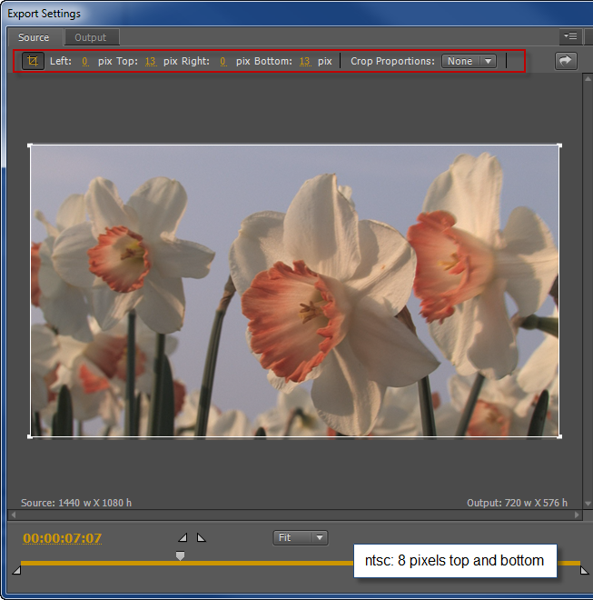Click the bottom-right crop handle on preview
The image size is (593, 600).
point(559,436)
